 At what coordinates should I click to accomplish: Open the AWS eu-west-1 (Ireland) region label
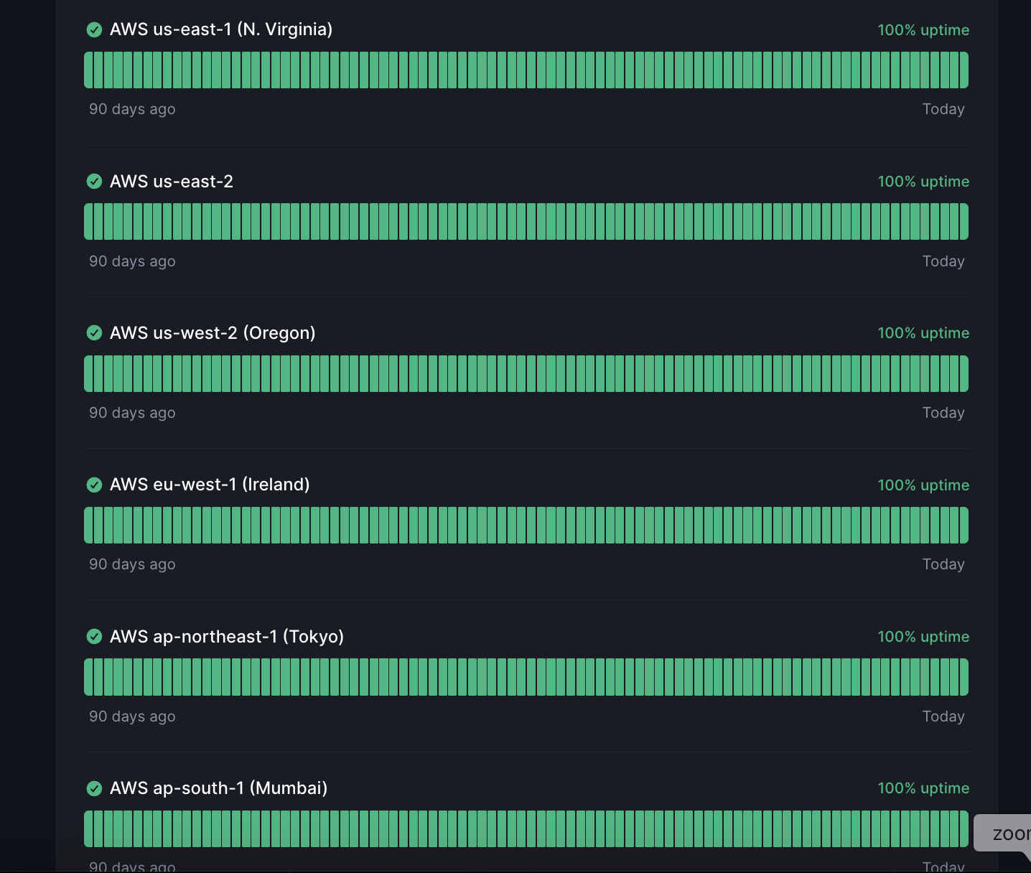[209, 485]
